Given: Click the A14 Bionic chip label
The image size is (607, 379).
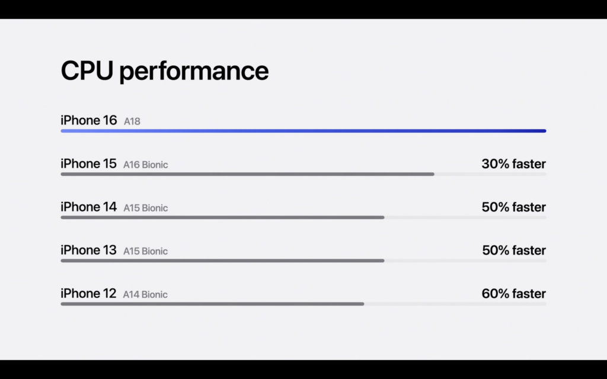Looking at the screenshot, I should click(145, 294).
